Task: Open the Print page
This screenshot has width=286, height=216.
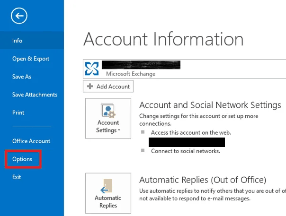Action: tap(18, 112)
